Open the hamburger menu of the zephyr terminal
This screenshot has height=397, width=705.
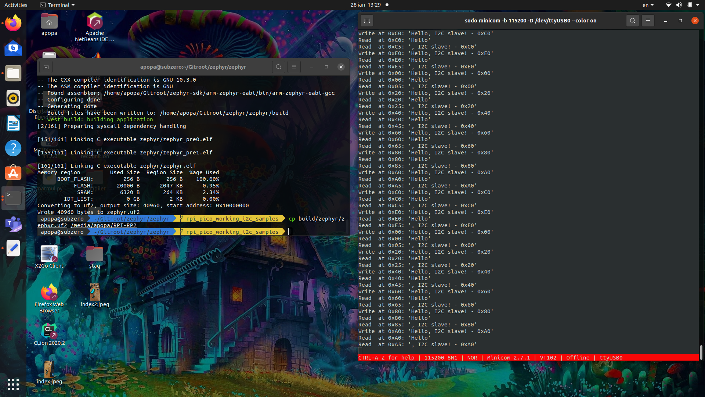click(x=294, y=67)
